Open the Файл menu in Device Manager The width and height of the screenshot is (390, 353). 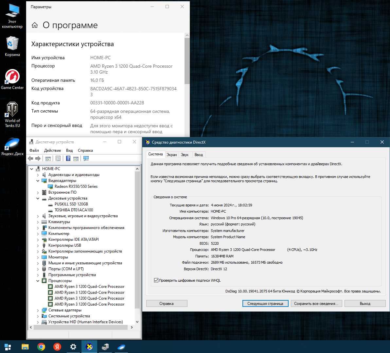(34, 150)
